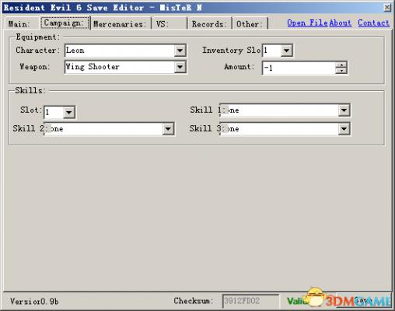Click the Contact link
The height and width of the screenshot is (311, 395).
pos(373,23)
